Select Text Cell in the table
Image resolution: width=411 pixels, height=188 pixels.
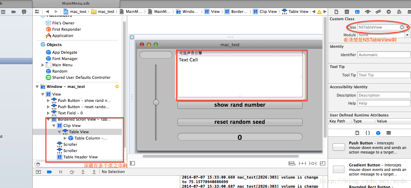pyautogui.click(x=188, y=60)
